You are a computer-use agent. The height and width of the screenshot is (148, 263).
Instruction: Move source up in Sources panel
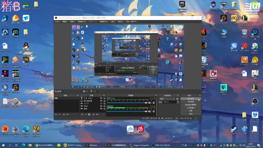pyautogui.click(x=93, y=114)
